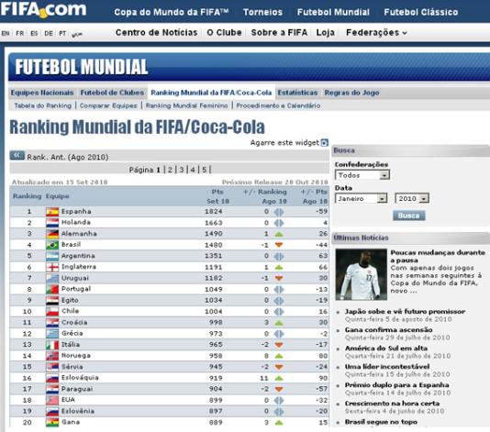The width and height of the screenshot is (490, 432).
Task: Open Poucas mudanças durante a pausa headline
Action: tap(438, 256)
